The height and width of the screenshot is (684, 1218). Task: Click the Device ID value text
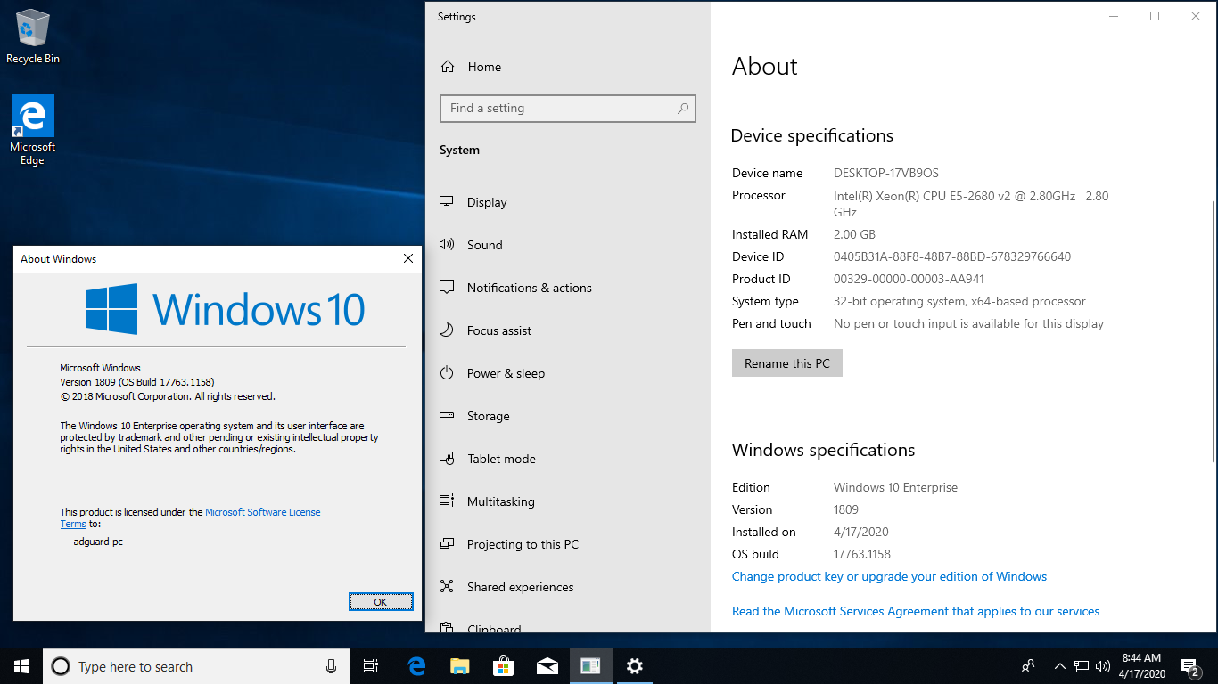[x=952, y=256]
